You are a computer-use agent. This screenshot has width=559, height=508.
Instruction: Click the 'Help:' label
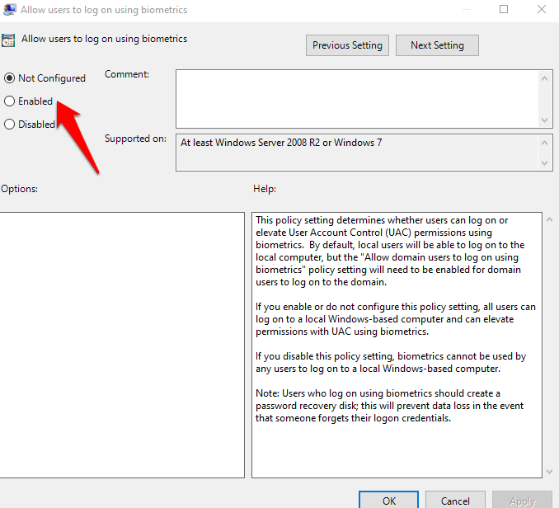tap(265, 189)
